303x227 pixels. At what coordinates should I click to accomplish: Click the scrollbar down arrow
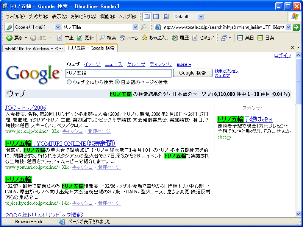coord(298,214)
